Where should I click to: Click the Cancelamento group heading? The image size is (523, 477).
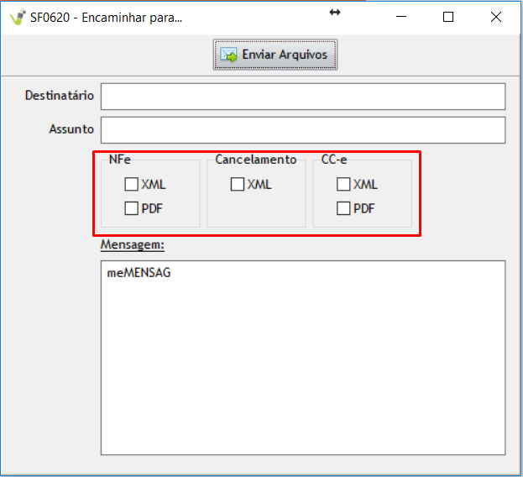coord(255,160)
